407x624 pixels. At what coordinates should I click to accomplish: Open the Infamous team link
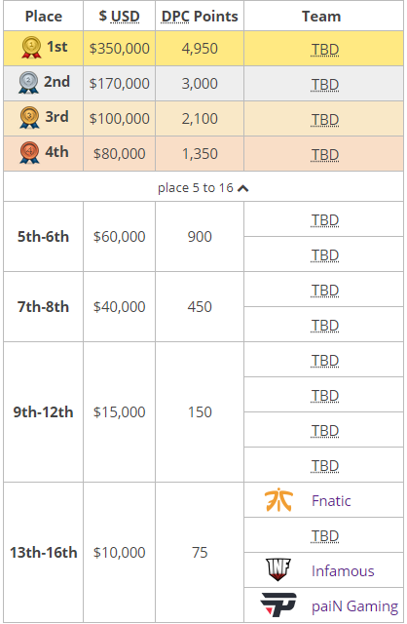(x=343, y=570)
